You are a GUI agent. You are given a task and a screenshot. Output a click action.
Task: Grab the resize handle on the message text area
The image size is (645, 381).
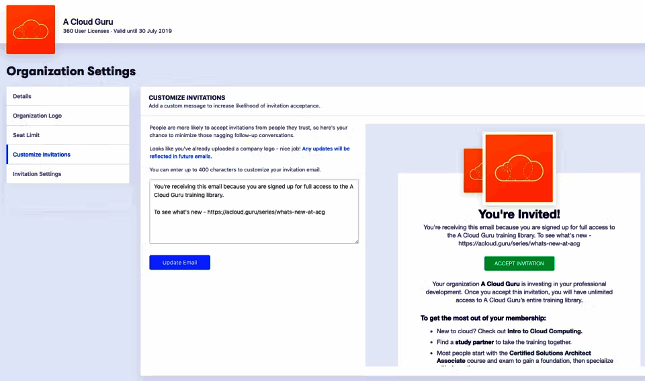click(355, 241)
